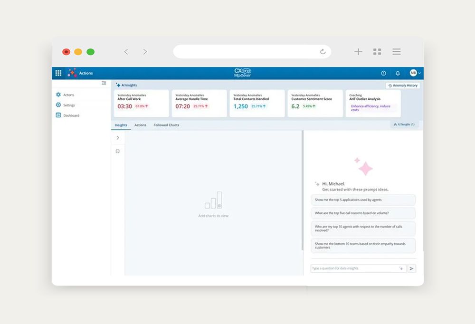This screenshot has width=475, height=324.
Task: Reload the page in the browser bar
Action: pos(323,52)
